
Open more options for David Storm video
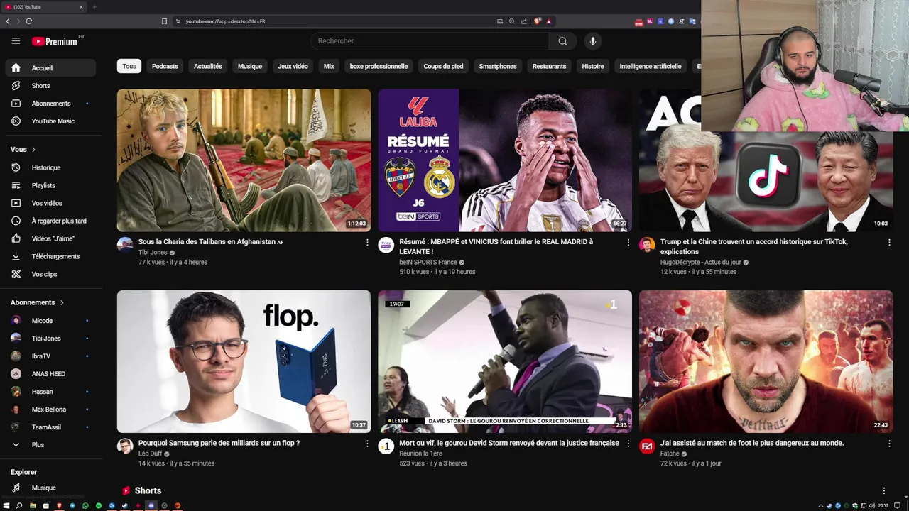(x=628, y=444)
